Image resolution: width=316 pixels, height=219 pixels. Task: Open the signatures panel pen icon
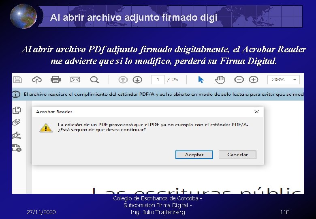point(17,135)
